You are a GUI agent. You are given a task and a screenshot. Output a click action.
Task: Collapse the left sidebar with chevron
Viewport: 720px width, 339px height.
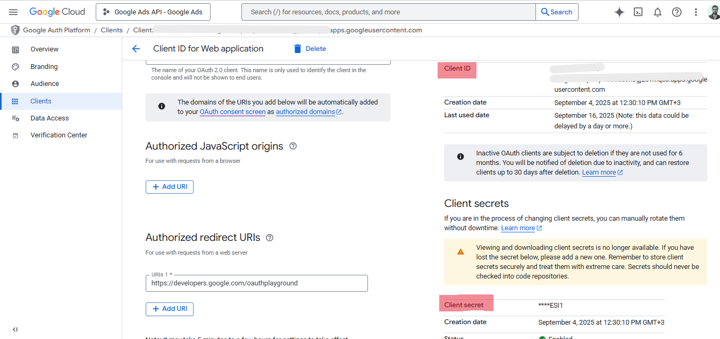[15, 329]
